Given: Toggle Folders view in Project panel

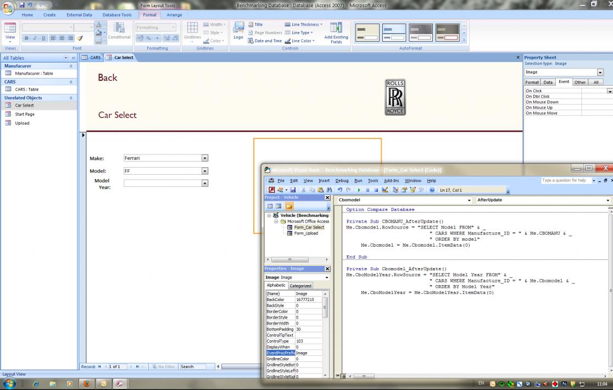Looking at the screenshot, I should 289,207.
